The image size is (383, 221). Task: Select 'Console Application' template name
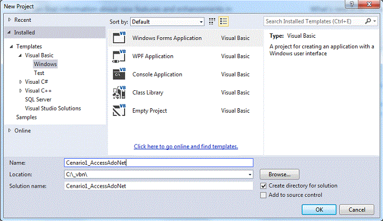(x=157, y=74)
